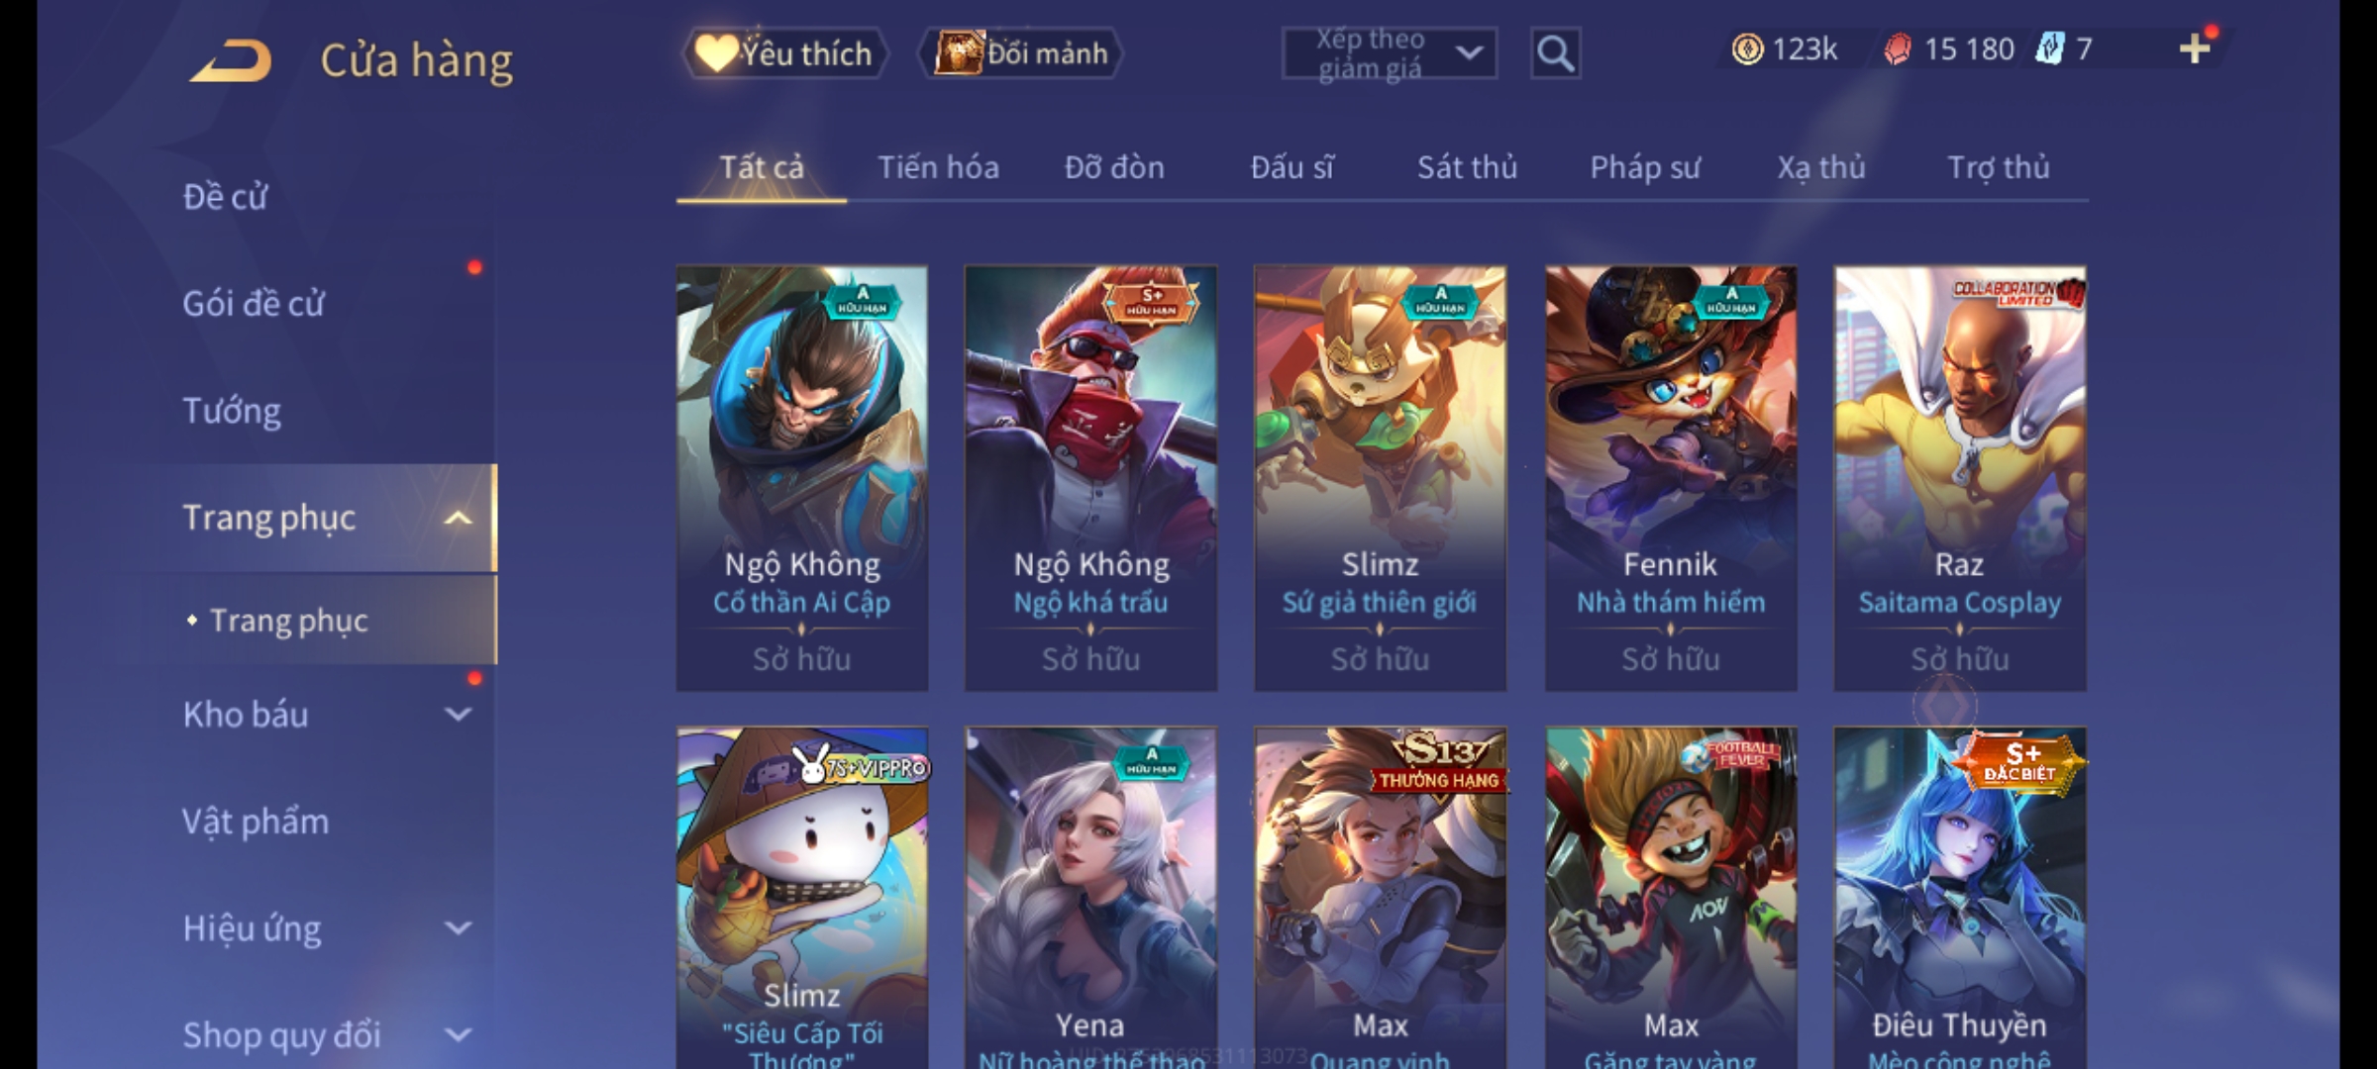This screenshot has width=2377, height=1069.
Task: Select the Fennik Nhà thám hiểm skin card
Action: click(1671, 478)
